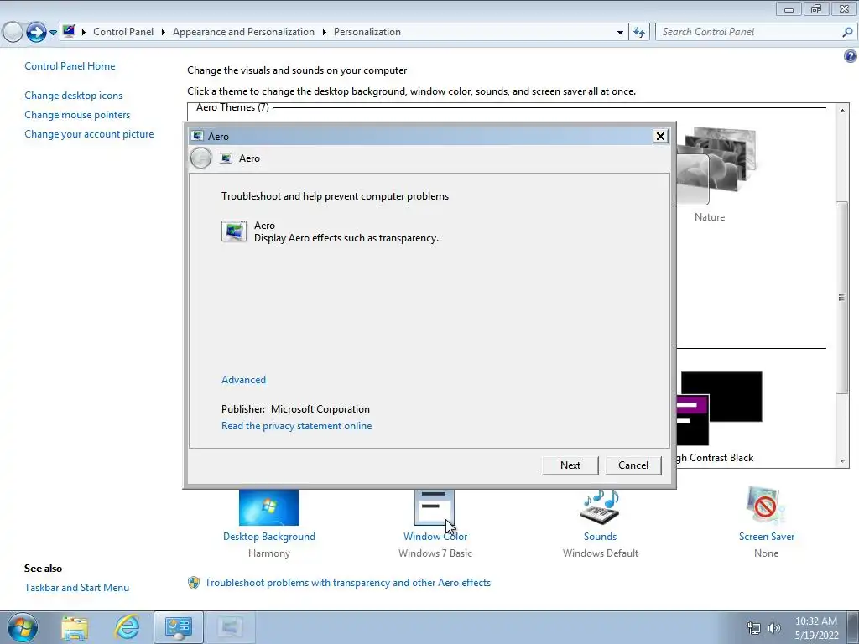Image resolution: width=859 pixels, height=644 pixels.
Task: Click the Forward navigation arrow
Action: pos(36,33)
